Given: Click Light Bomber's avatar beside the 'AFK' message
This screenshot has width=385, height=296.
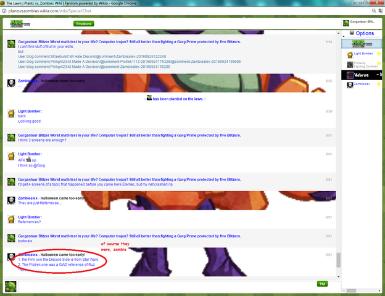Looking at the screenshot, I should click(x=11, y=156).
